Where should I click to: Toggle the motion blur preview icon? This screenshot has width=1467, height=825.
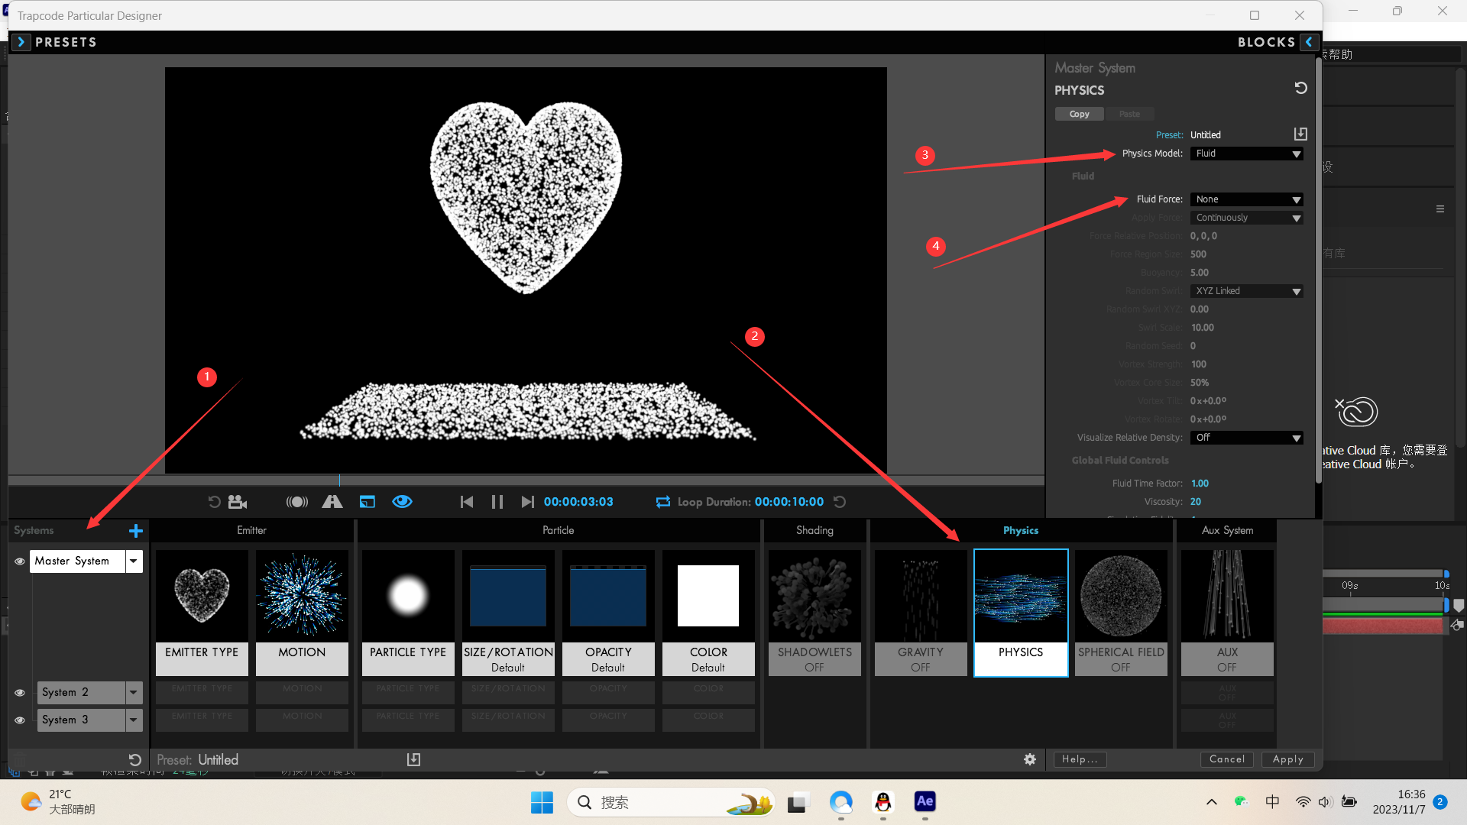(x=297, y=502)
